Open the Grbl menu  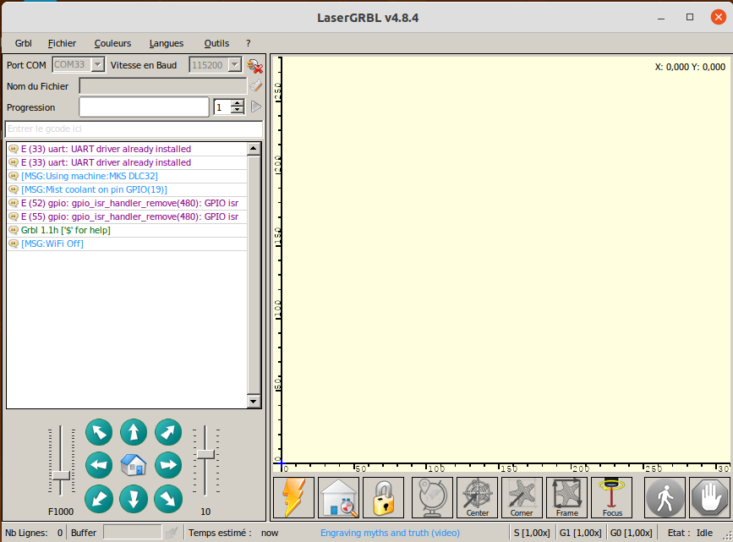(24, 43)
